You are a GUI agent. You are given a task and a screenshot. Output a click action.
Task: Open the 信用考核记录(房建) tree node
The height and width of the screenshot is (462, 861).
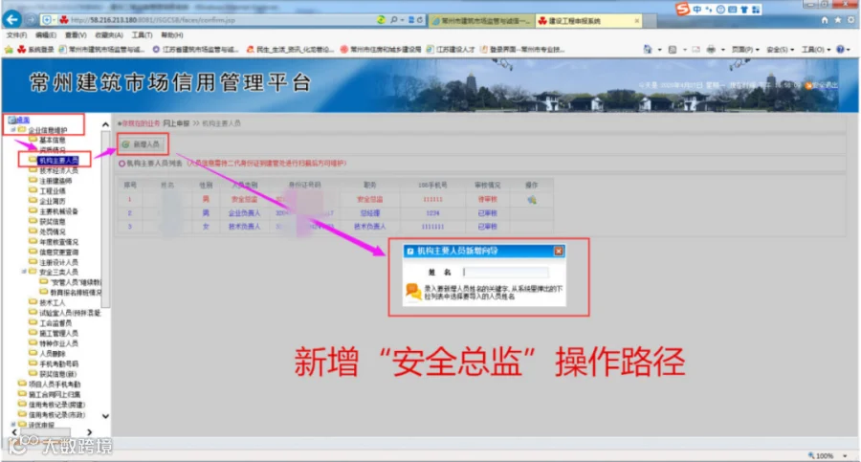(56, 405)
